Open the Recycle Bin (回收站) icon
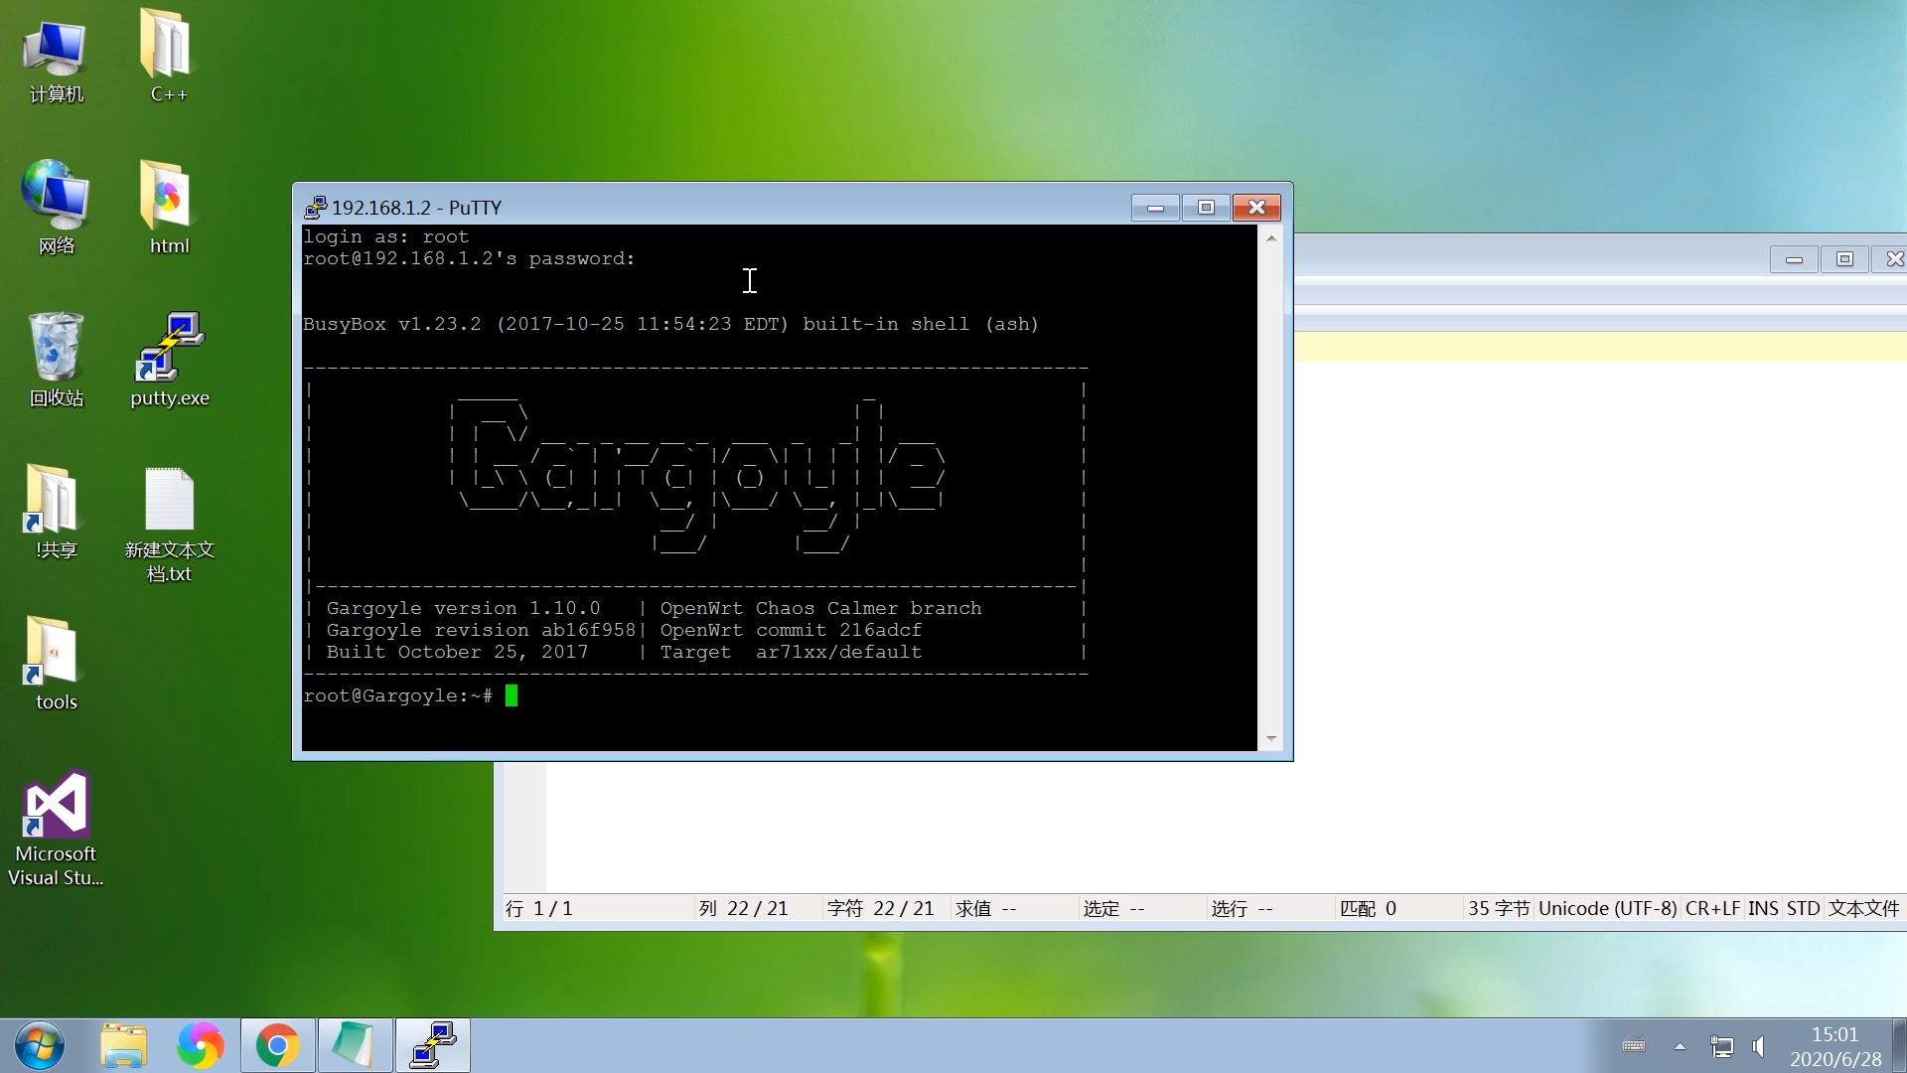The height and width of the screenshot is (1073, 1907). tap(56, 350)
